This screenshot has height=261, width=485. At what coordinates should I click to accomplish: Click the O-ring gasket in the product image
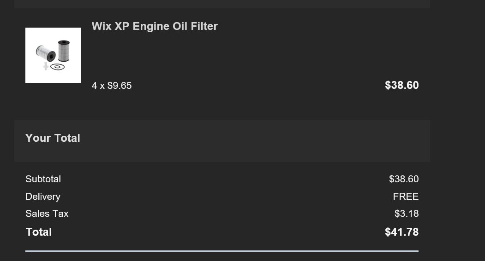tap(57, 67)
